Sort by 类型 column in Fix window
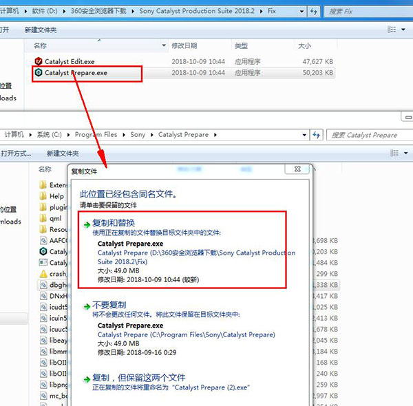This screenshot has width=413, height=406. 241,46
